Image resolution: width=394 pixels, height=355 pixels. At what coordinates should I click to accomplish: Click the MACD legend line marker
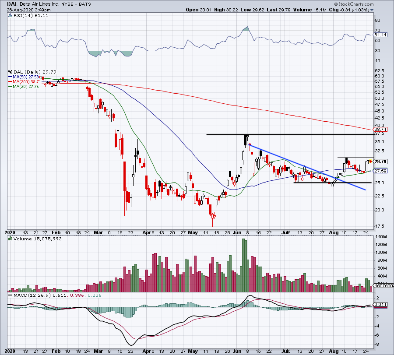(11, 295)
